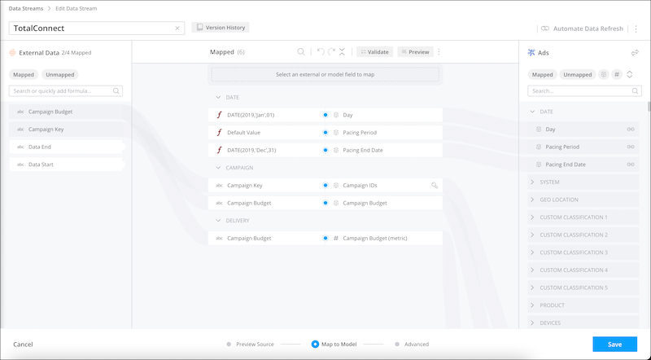
Task: Click formula icon of DATE(2019,'Dec',31)
Action: [219, 150]
